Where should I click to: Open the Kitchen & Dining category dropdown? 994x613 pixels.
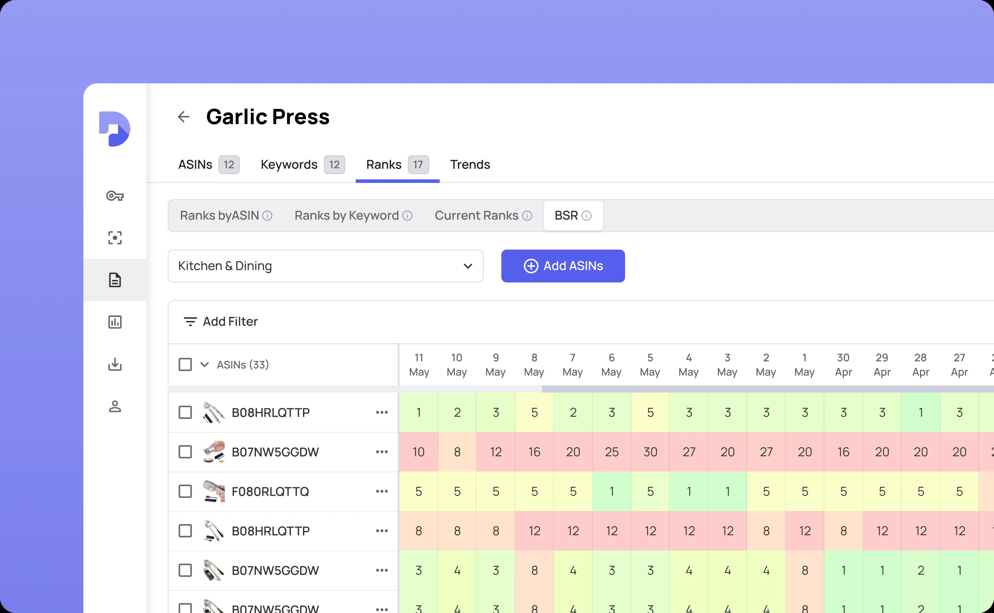(x=325, y=266)
